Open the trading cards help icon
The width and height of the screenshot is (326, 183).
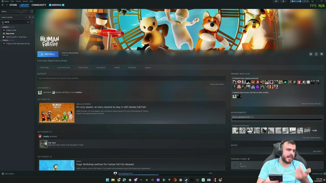click(249, 159)
